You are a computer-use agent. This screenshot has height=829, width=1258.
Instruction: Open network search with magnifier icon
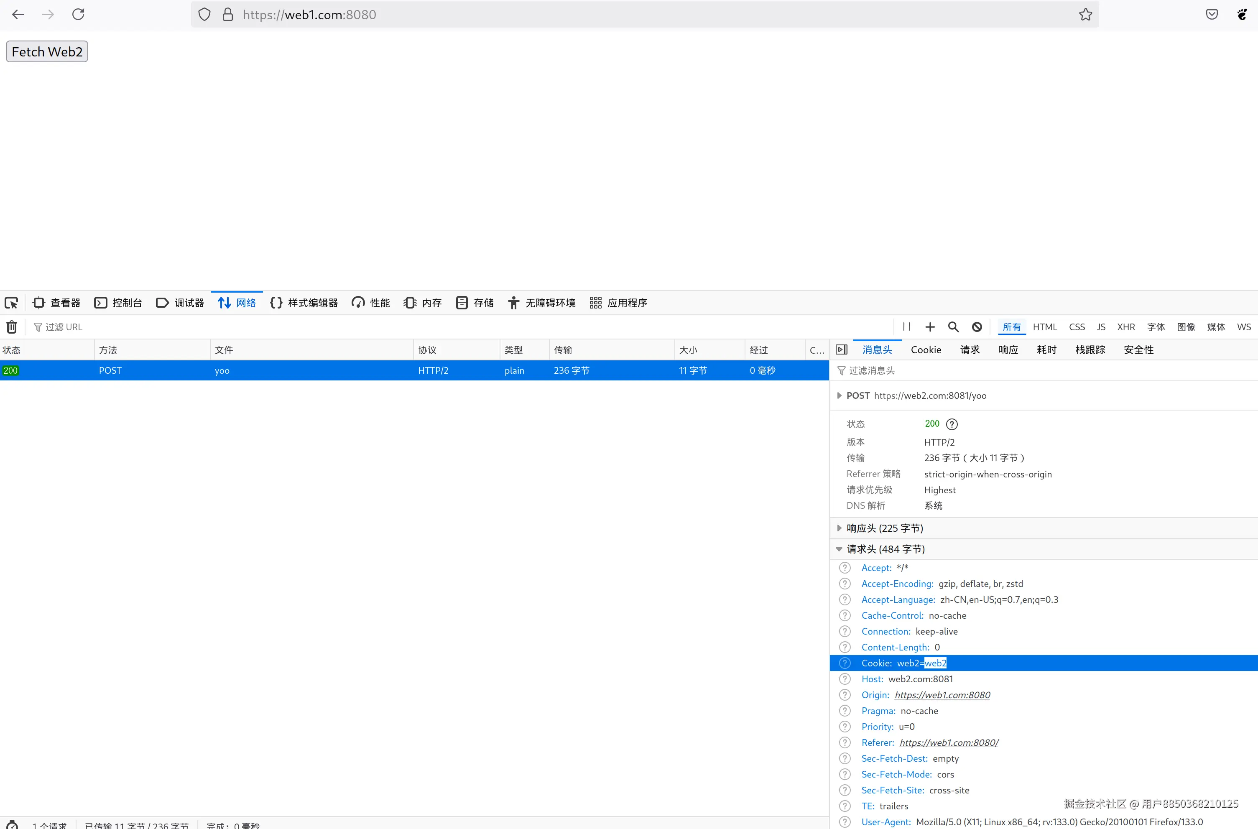953,327
